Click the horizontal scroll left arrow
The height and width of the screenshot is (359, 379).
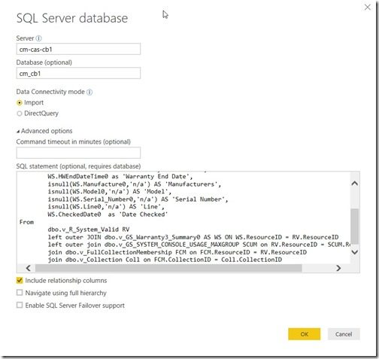[29, 268]
